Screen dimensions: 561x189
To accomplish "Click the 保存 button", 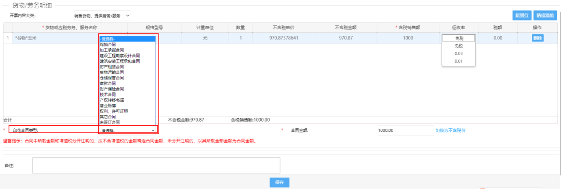I will tap(279, 182).
